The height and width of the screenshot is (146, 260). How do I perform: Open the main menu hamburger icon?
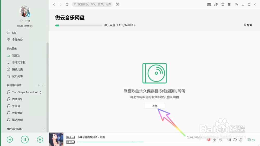[229, 4]
